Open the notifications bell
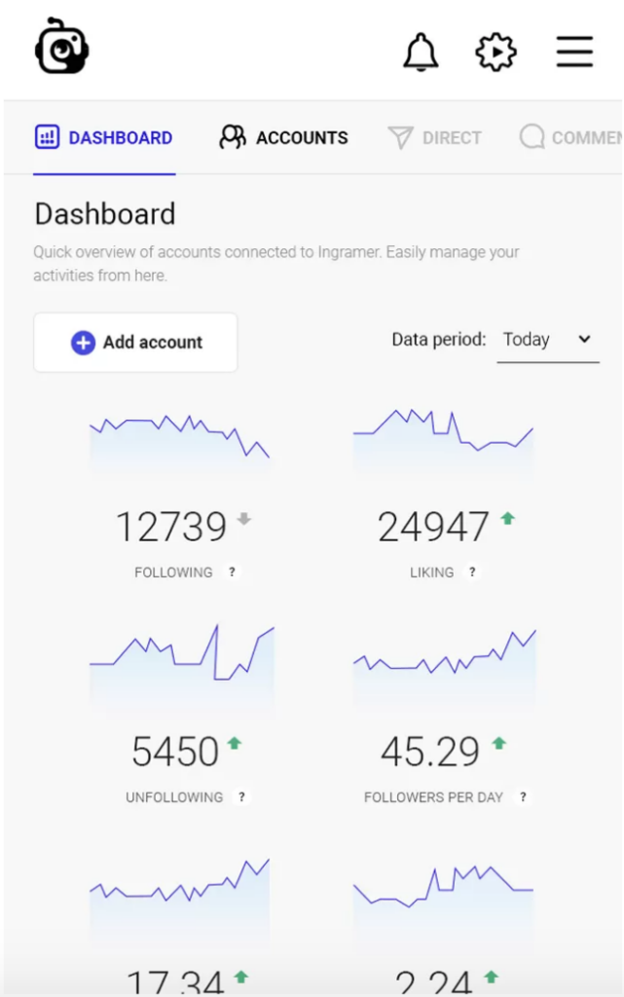The height and width of the screenshot is (997, 624). pyautogui.click(x=421, y=52)
